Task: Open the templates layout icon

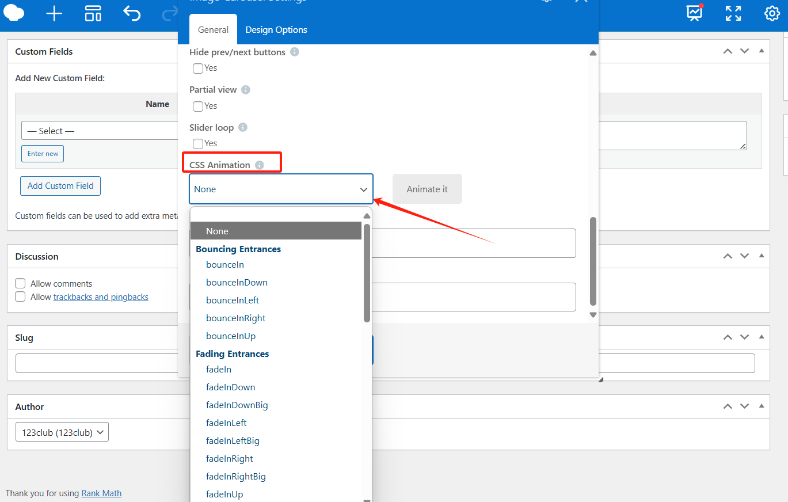Action: point(93,14)
